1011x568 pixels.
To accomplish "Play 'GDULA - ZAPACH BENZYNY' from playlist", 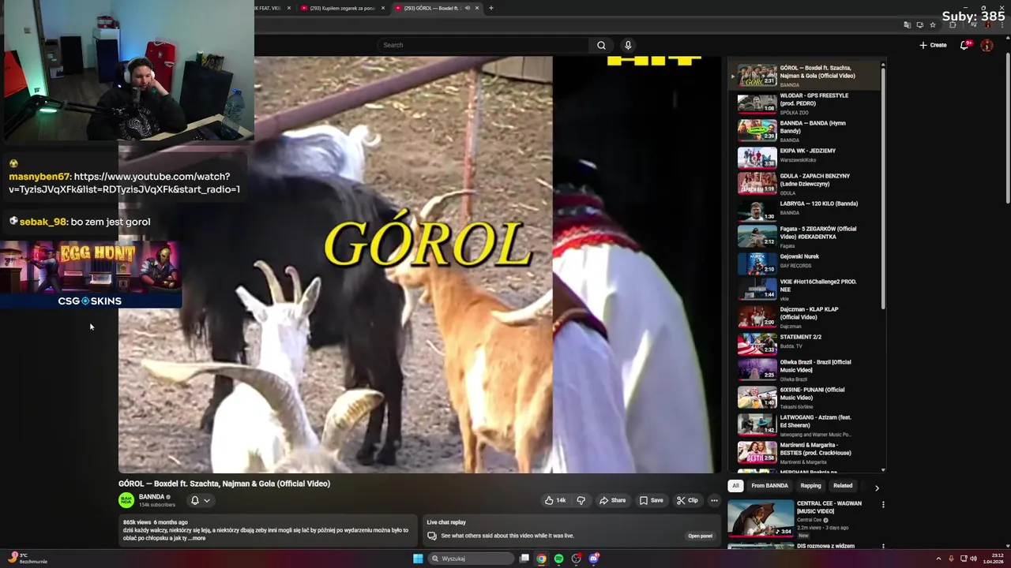I will [806, 184].
